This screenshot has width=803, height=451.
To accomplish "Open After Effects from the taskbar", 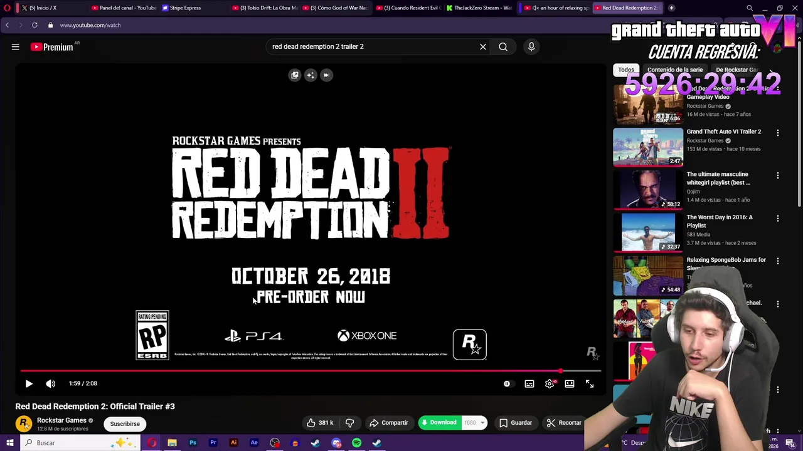I will click(254, 443).
